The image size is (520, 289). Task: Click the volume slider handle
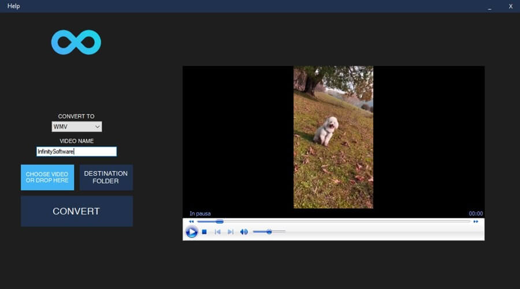[x=269, y=232]
